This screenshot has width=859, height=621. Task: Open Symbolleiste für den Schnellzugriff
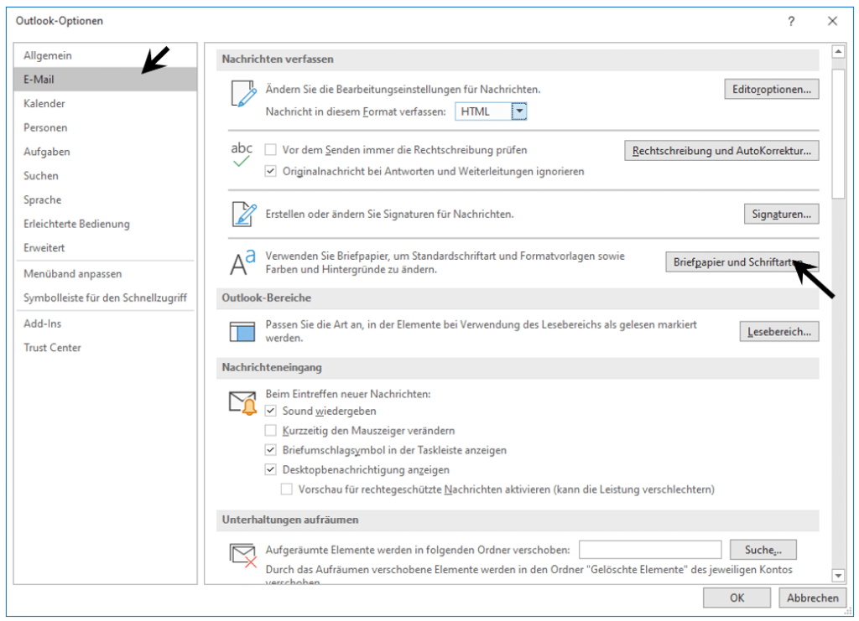(105, 298)
